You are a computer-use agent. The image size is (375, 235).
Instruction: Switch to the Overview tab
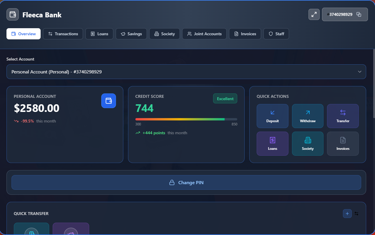coord(24,34)
